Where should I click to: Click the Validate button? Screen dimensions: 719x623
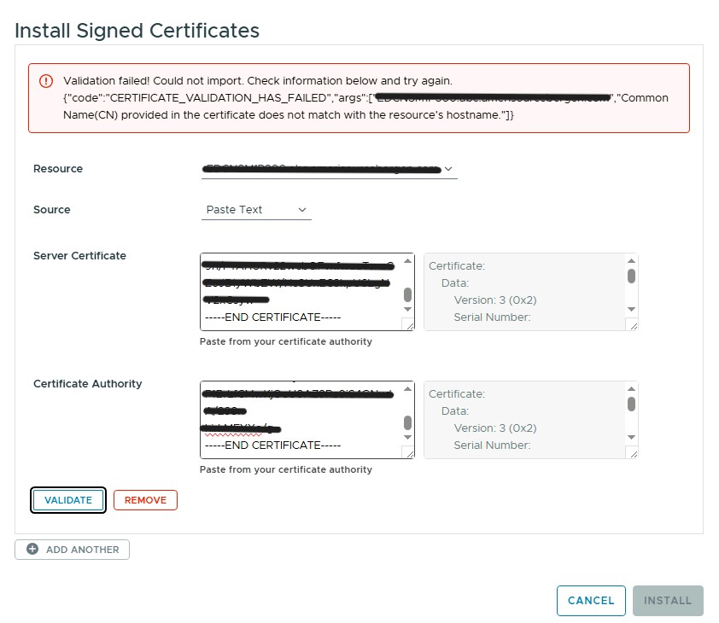[68, 500]
